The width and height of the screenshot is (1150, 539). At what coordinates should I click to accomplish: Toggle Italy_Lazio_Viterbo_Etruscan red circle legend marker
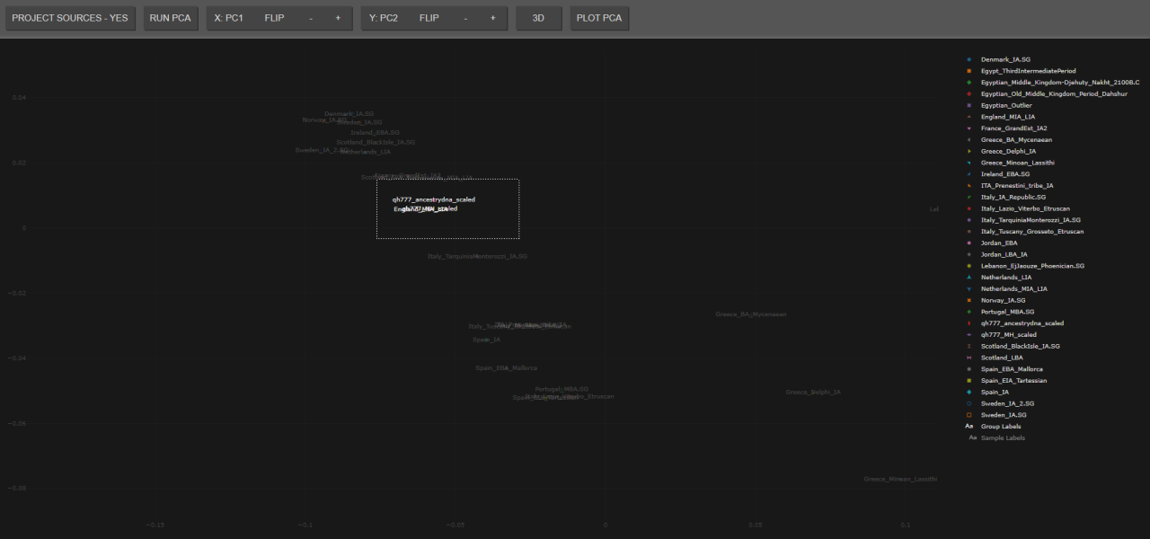[x=969, y=208]
